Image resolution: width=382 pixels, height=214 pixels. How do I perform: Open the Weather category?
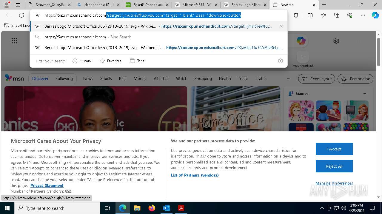point(161,78)
